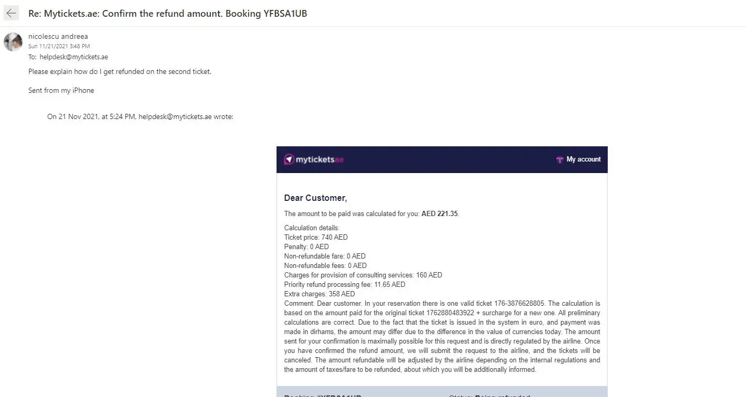Click the 'Charges for provision of consulting services' line

pyautogui.click(x=363, y=275)
